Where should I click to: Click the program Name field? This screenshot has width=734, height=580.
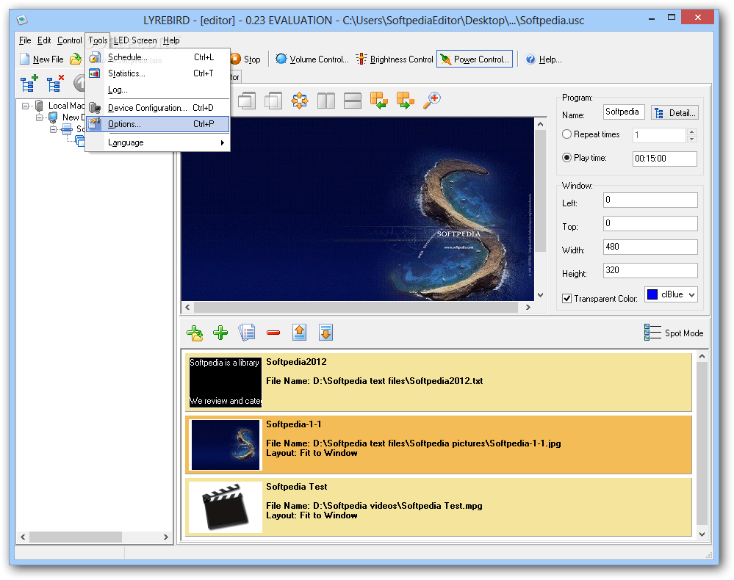click(624, 112)
